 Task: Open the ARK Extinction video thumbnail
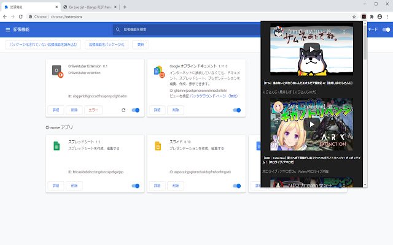tap(311, 124)
